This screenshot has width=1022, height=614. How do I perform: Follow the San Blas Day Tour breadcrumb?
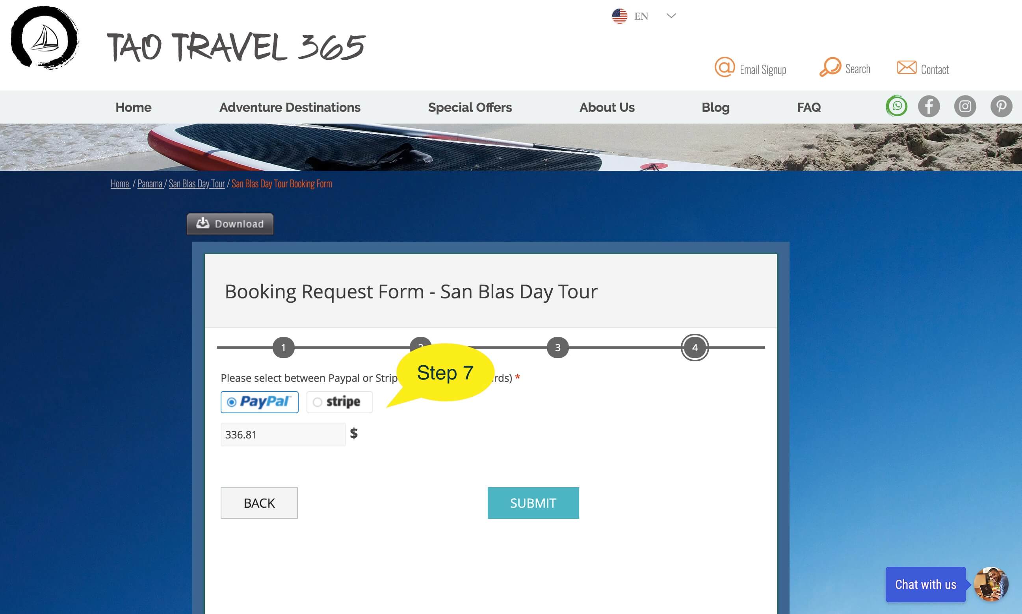click(x=197, y=183)
